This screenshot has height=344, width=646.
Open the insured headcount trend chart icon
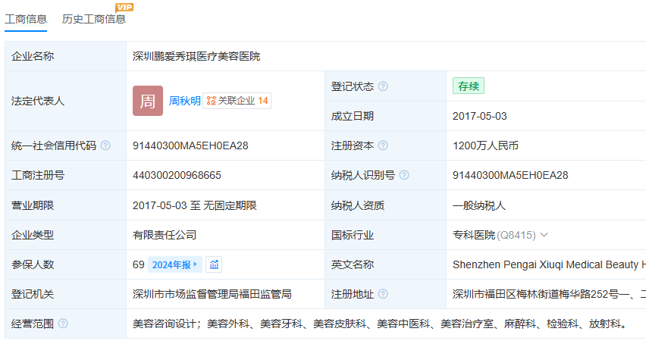coord(215,264)
